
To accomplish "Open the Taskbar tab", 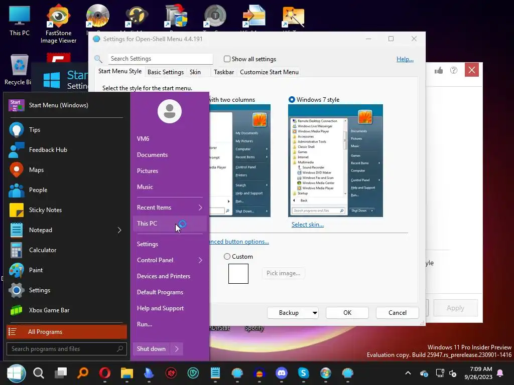I will pyautogui.click(x=224, y=72).
